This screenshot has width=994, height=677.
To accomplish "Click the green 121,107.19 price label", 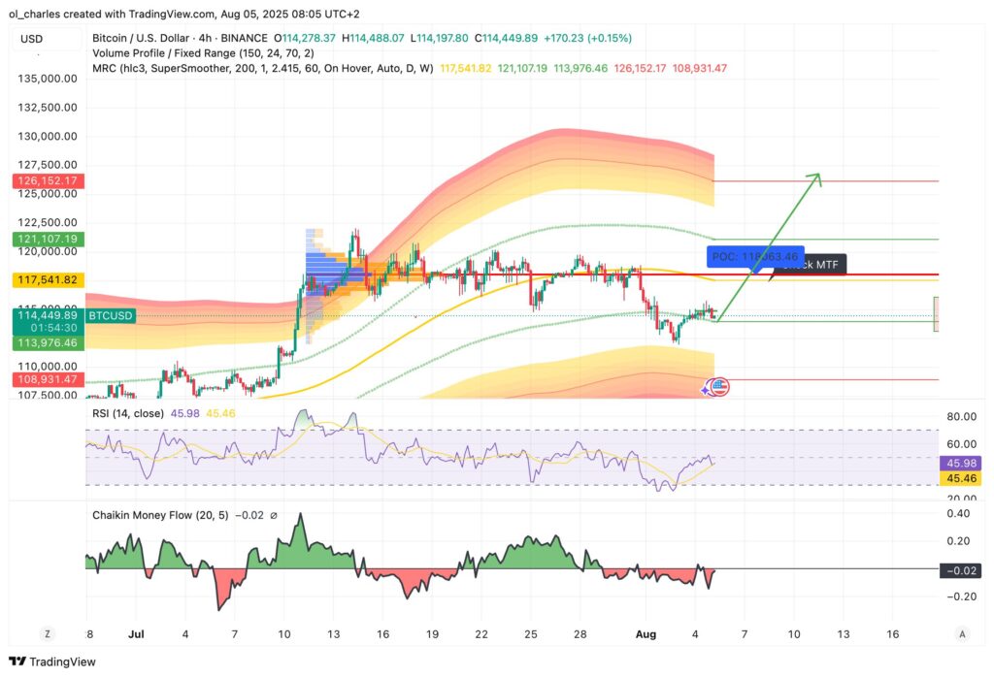I will [x=48, y=239].
